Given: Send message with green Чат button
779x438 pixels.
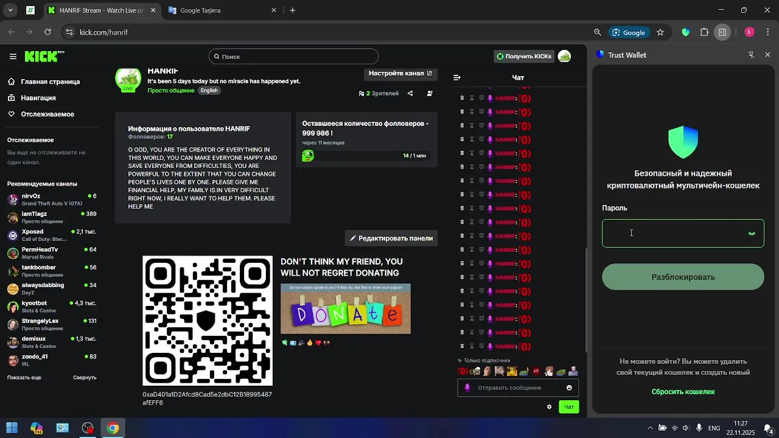Looking at the screenshot, I should (x=569, y=407).
